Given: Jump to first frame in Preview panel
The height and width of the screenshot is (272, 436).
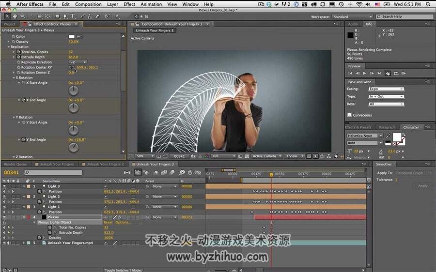Looking at the screenshot, I should pos(350,74).
